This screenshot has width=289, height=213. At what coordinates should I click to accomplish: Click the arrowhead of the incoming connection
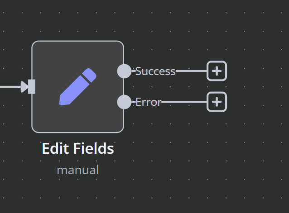click(x=24, y=87)
